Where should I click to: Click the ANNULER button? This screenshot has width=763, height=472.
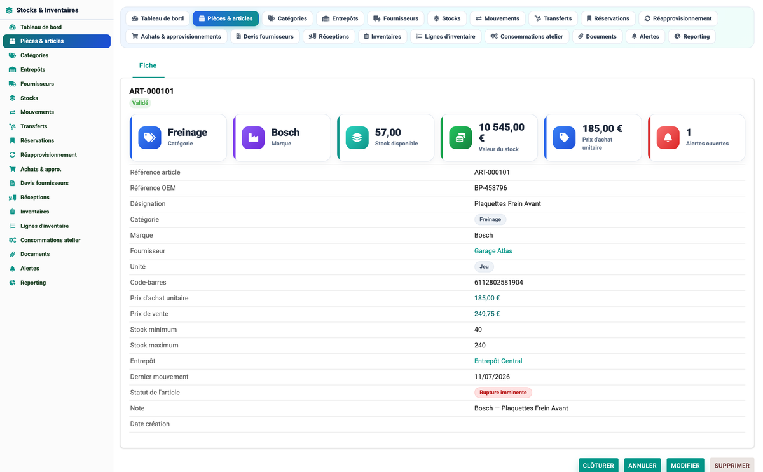pyautogui.click(x=642, y=466)
